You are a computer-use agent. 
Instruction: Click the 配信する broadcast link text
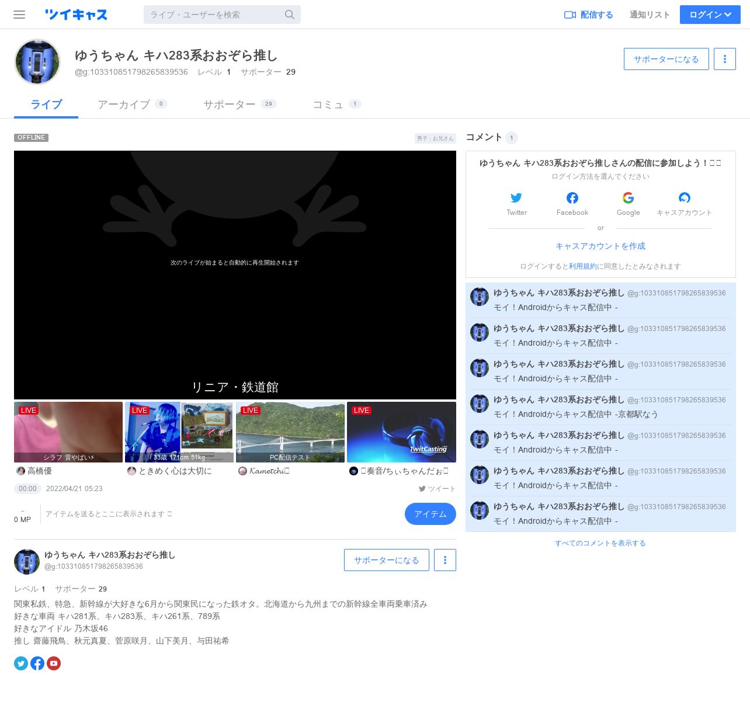(596, 15)
